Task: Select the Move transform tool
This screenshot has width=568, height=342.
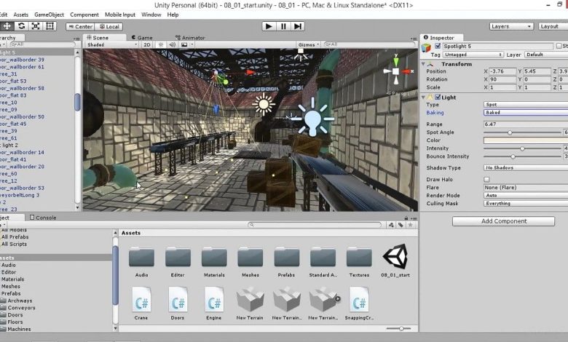Action: pyautogui.click(x=7, y=26)
